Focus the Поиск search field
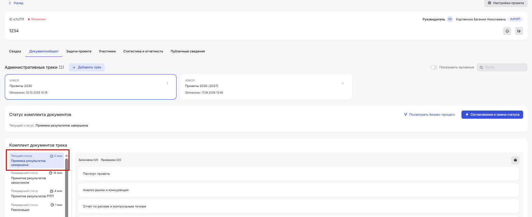This screenshot has width=532, height=217. (502, 67)
